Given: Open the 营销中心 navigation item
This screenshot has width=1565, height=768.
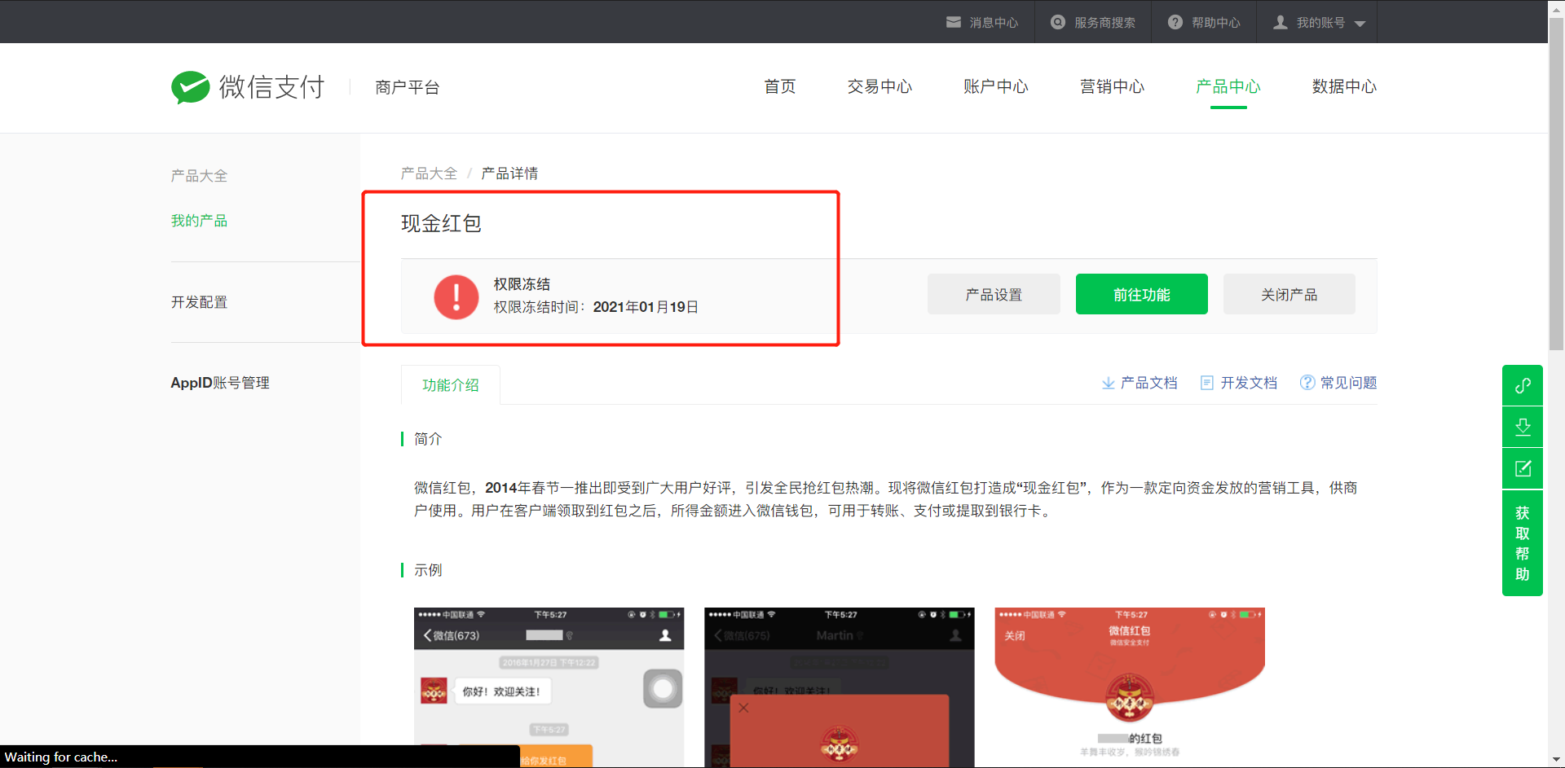Looking at the screenshot, I should tap(1113, 86).
